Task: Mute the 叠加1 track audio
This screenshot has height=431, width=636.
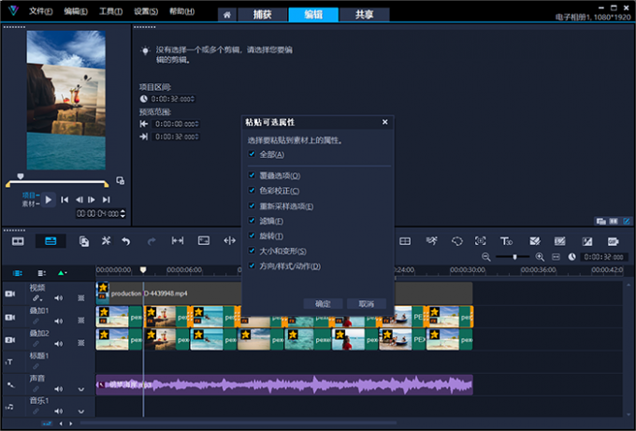Action: [59, 321]
